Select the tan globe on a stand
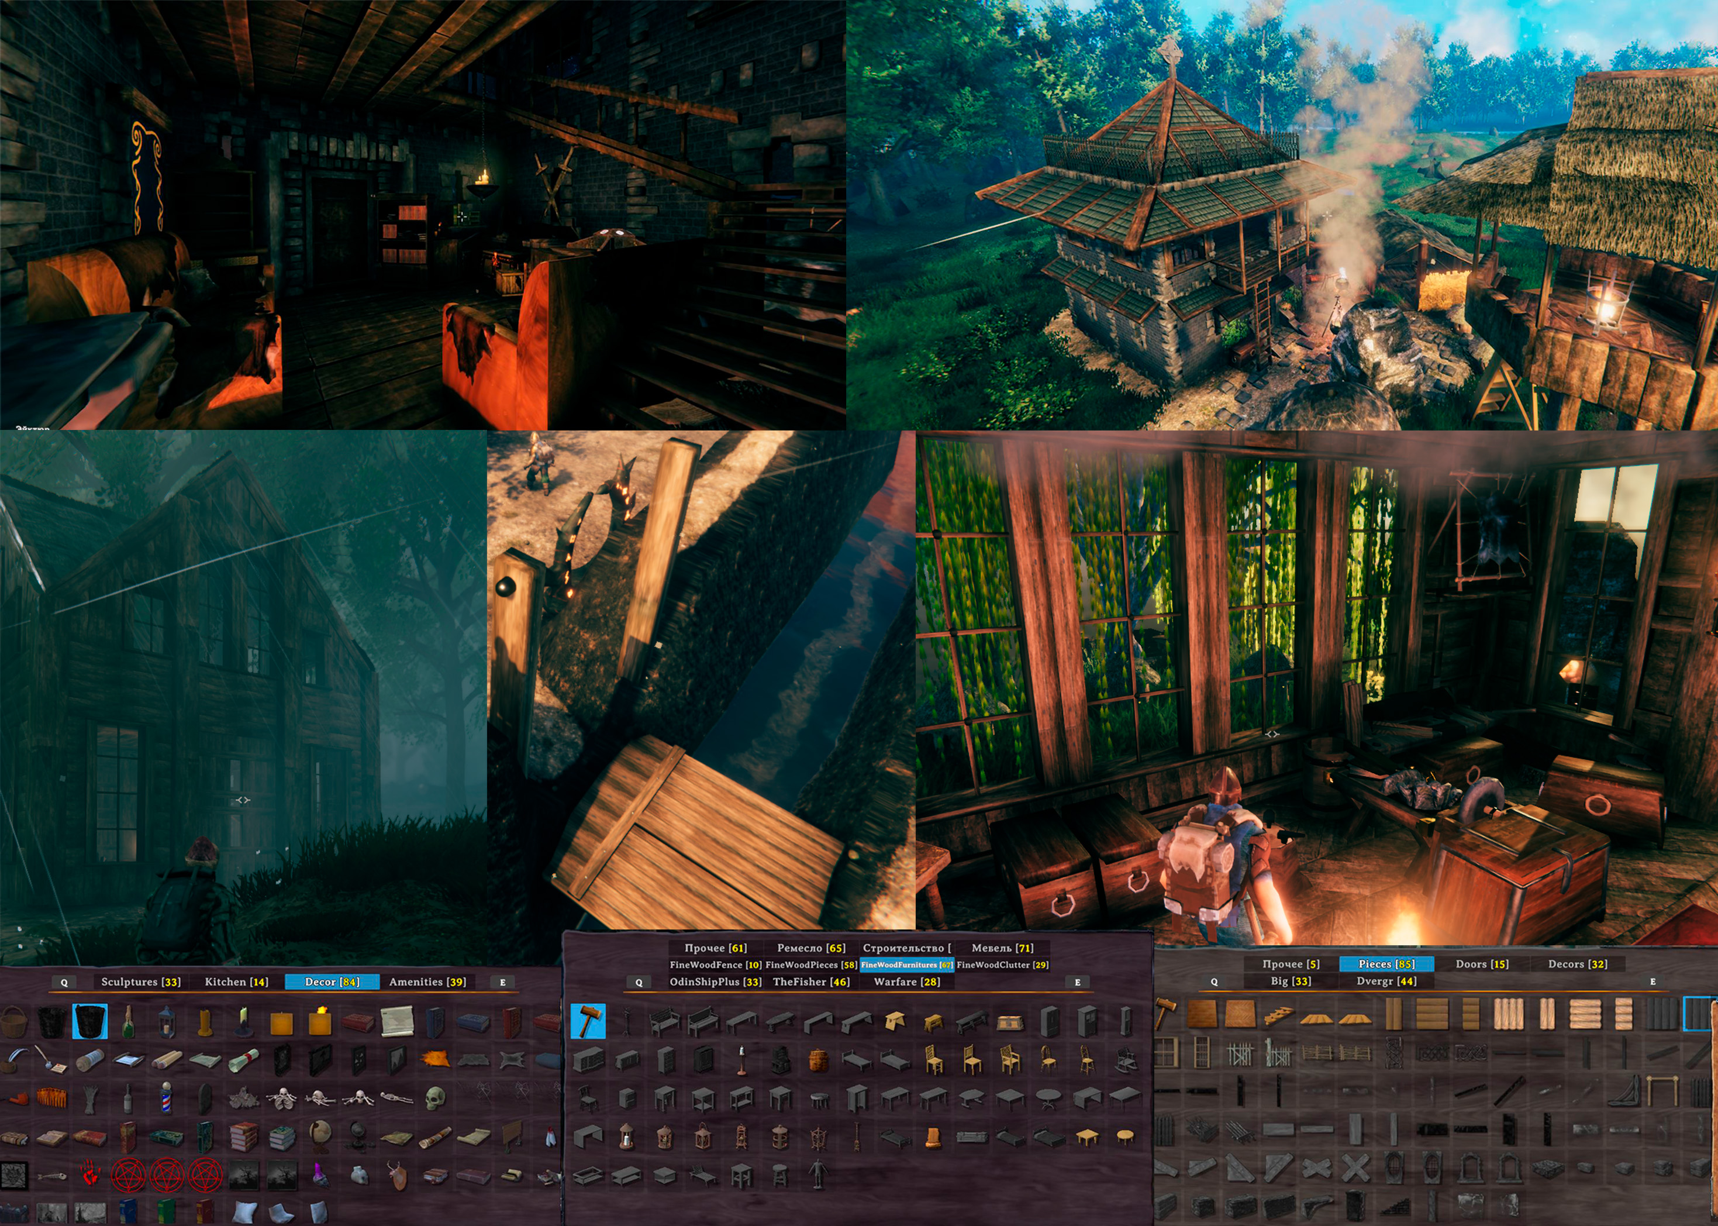 320,1136
